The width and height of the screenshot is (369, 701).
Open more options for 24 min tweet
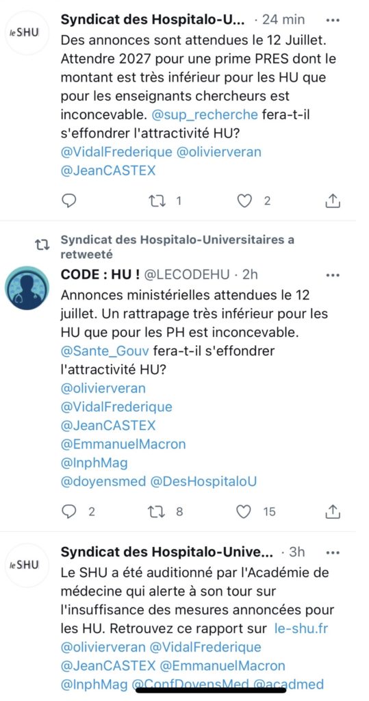click(333, 20)
